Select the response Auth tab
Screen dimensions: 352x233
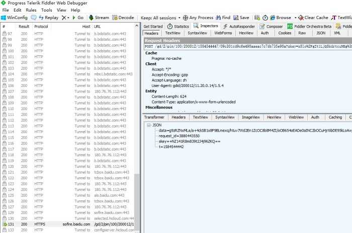[315, 118]
